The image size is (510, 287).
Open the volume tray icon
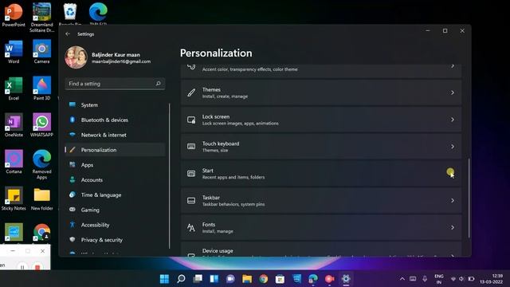[x=461, y=279]
